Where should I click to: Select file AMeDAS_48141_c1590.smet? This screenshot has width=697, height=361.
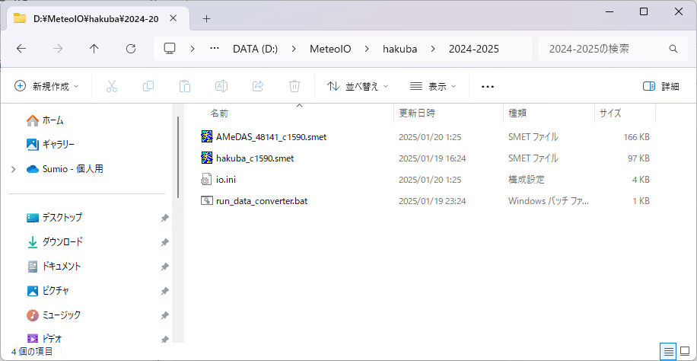pos(271,137)
